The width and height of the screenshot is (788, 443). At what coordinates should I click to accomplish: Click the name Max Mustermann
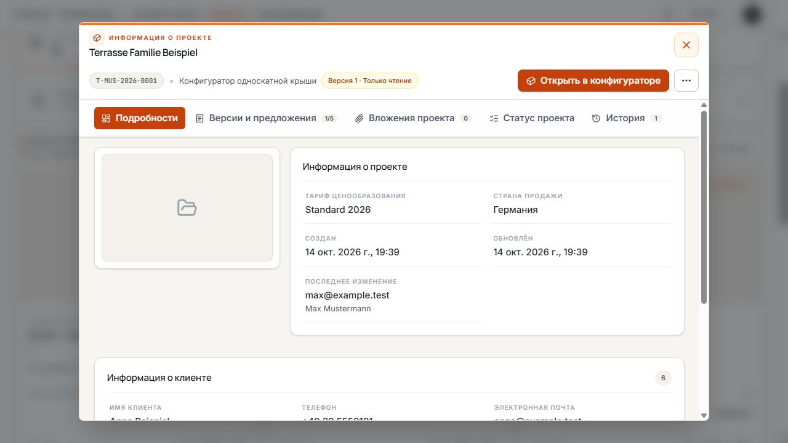(338, 309)
